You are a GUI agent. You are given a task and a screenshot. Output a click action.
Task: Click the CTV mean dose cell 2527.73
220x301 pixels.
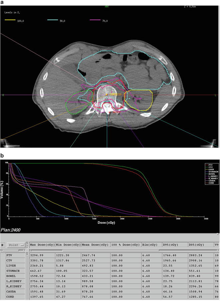click(x=95, y=260)
